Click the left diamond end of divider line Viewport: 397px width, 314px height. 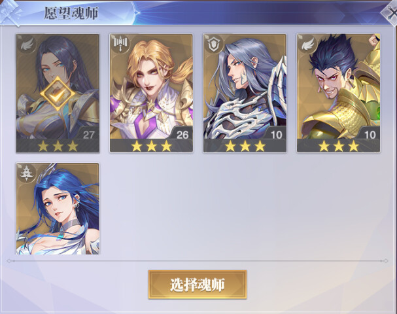[9, 261]
